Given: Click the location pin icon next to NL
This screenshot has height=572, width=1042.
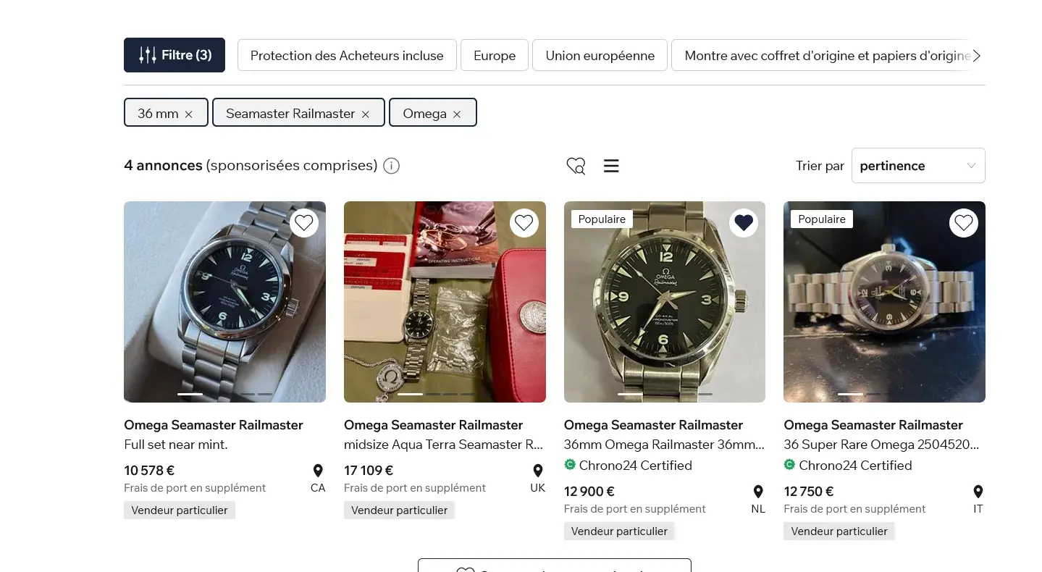Looking at the screenshot, I should (x=757, y=492).
